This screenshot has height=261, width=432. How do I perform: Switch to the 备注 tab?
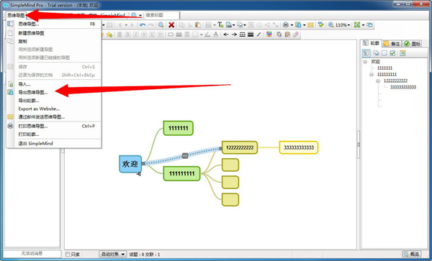[x=392, y=43]
